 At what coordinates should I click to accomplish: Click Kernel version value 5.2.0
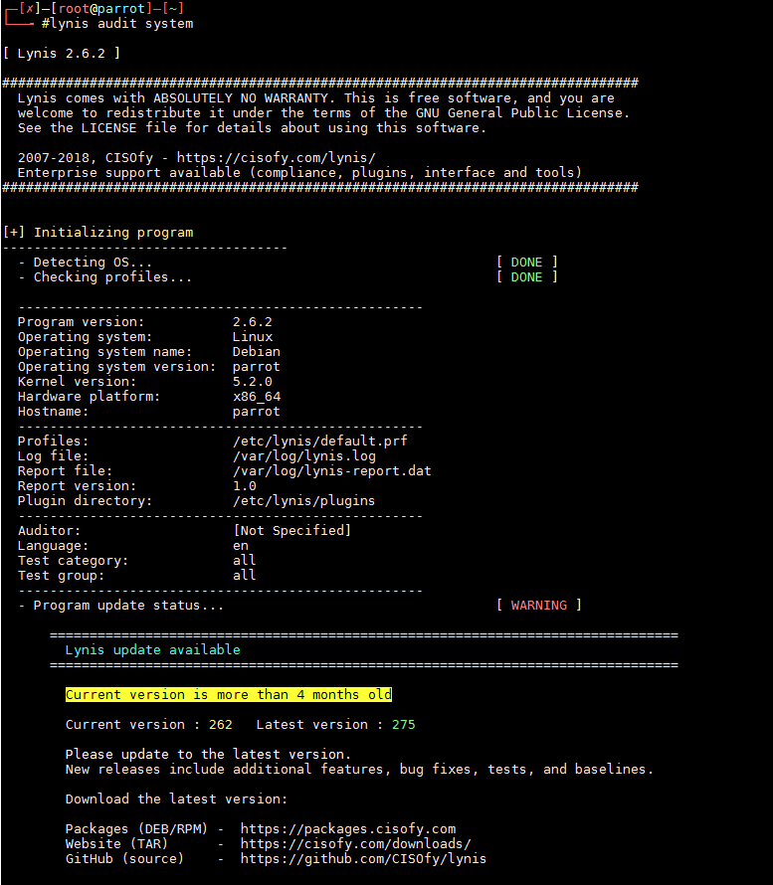coord(253,382)
